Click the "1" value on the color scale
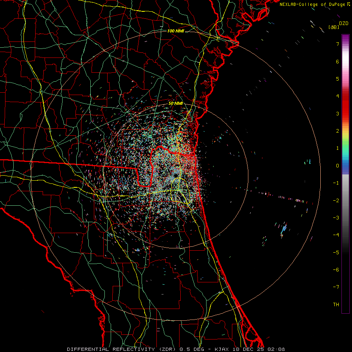 click(338, 148)
